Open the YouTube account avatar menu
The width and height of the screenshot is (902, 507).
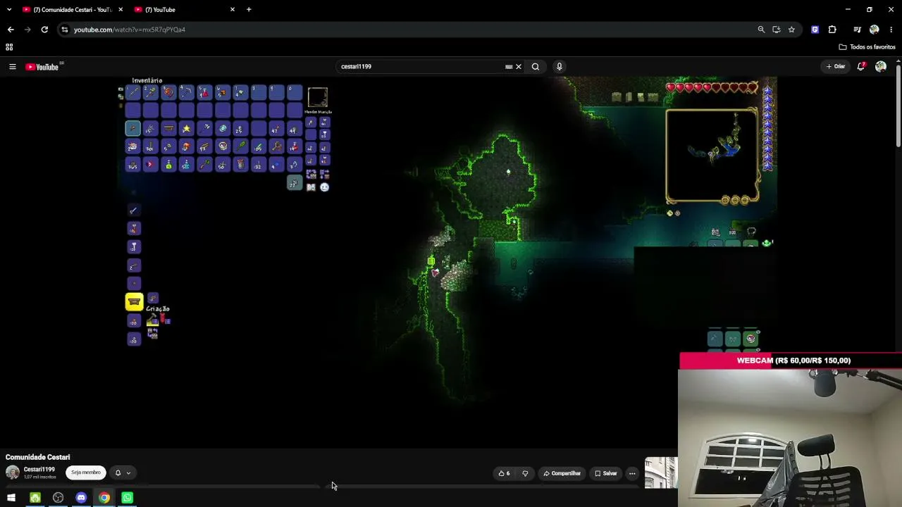(x=881, y=67)
